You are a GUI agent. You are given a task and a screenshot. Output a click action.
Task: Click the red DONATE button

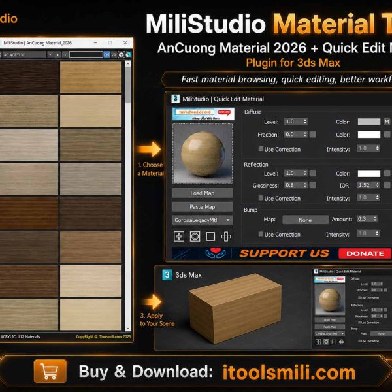(x=365, y=253)
